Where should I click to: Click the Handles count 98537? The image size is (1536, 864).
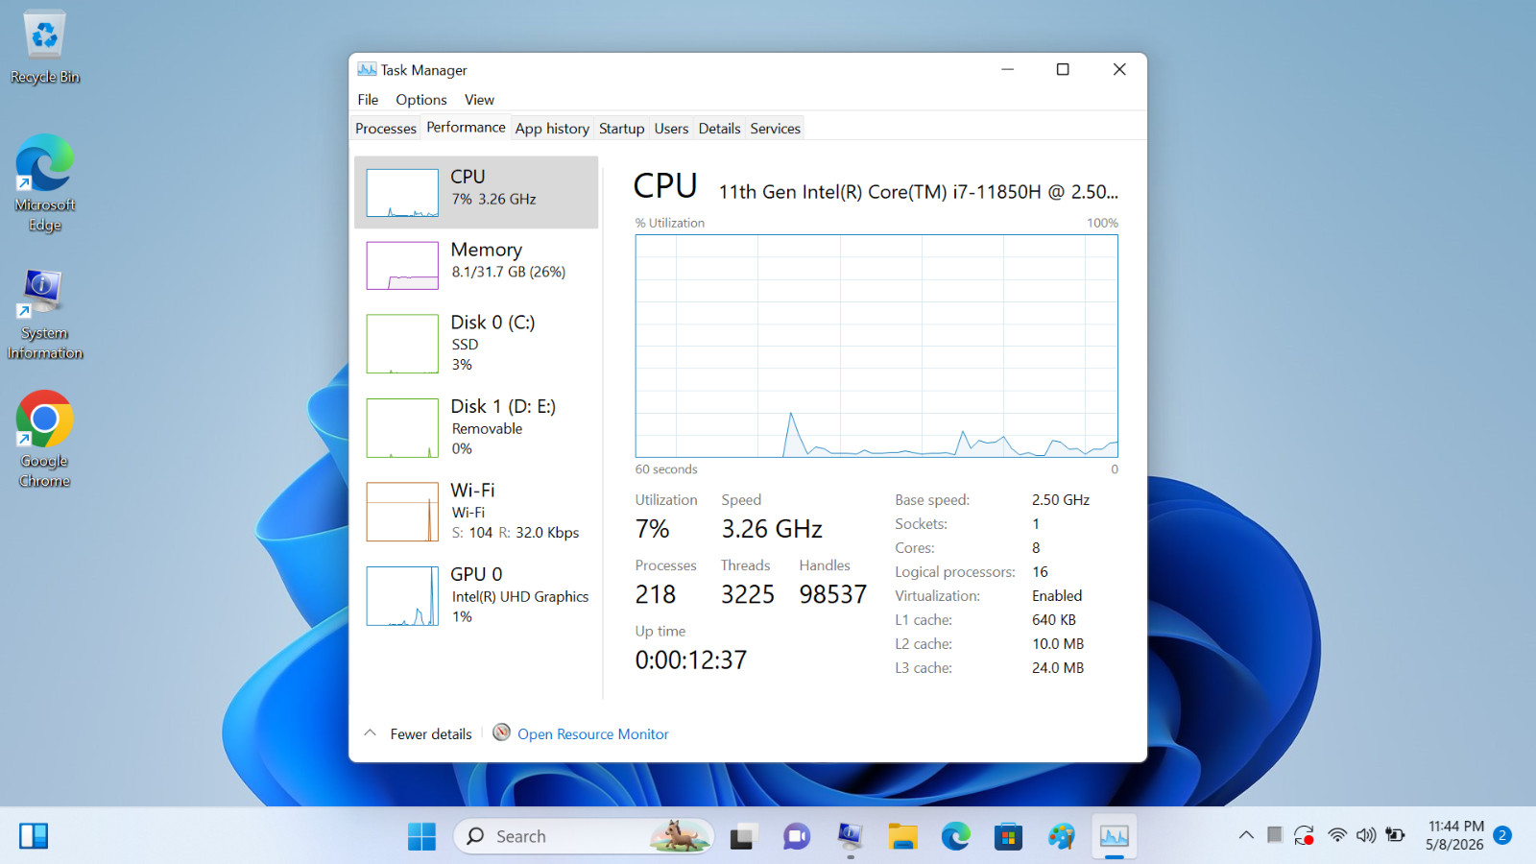pos(832,594)
